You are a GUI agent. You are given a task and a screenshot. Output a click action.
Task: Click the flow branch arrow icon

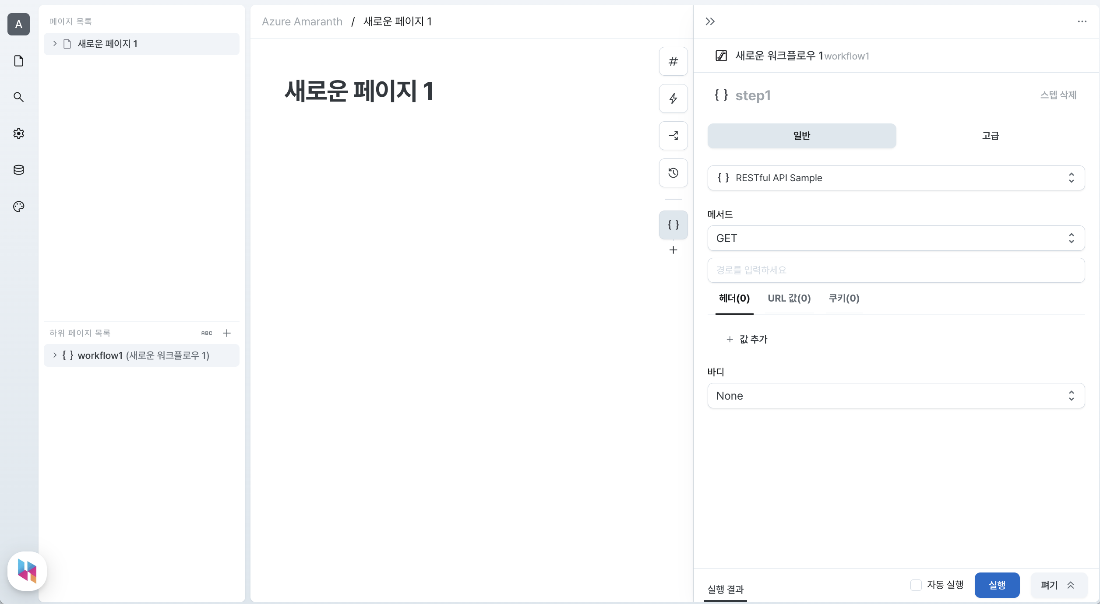(x=673, y=136)
